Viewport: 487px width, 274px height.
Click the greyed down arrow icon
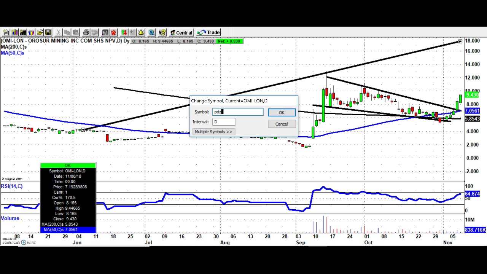[132, 32]
